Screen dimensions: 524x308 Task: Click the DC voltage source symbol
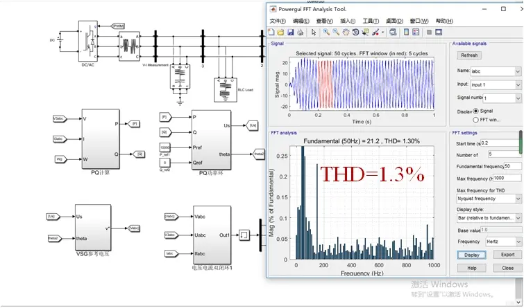(60, 40)
